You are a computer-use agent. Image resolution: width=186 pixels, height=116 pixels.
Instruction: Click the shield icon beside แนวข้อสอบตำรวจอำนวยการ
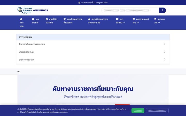65,19
